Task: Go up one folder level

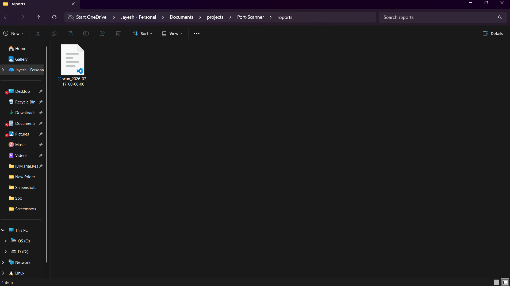Action: (38, 17)
